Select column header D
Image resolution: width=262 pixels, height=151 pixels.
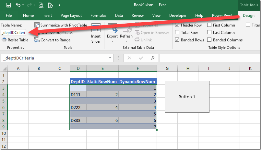(x=78, y=68)
